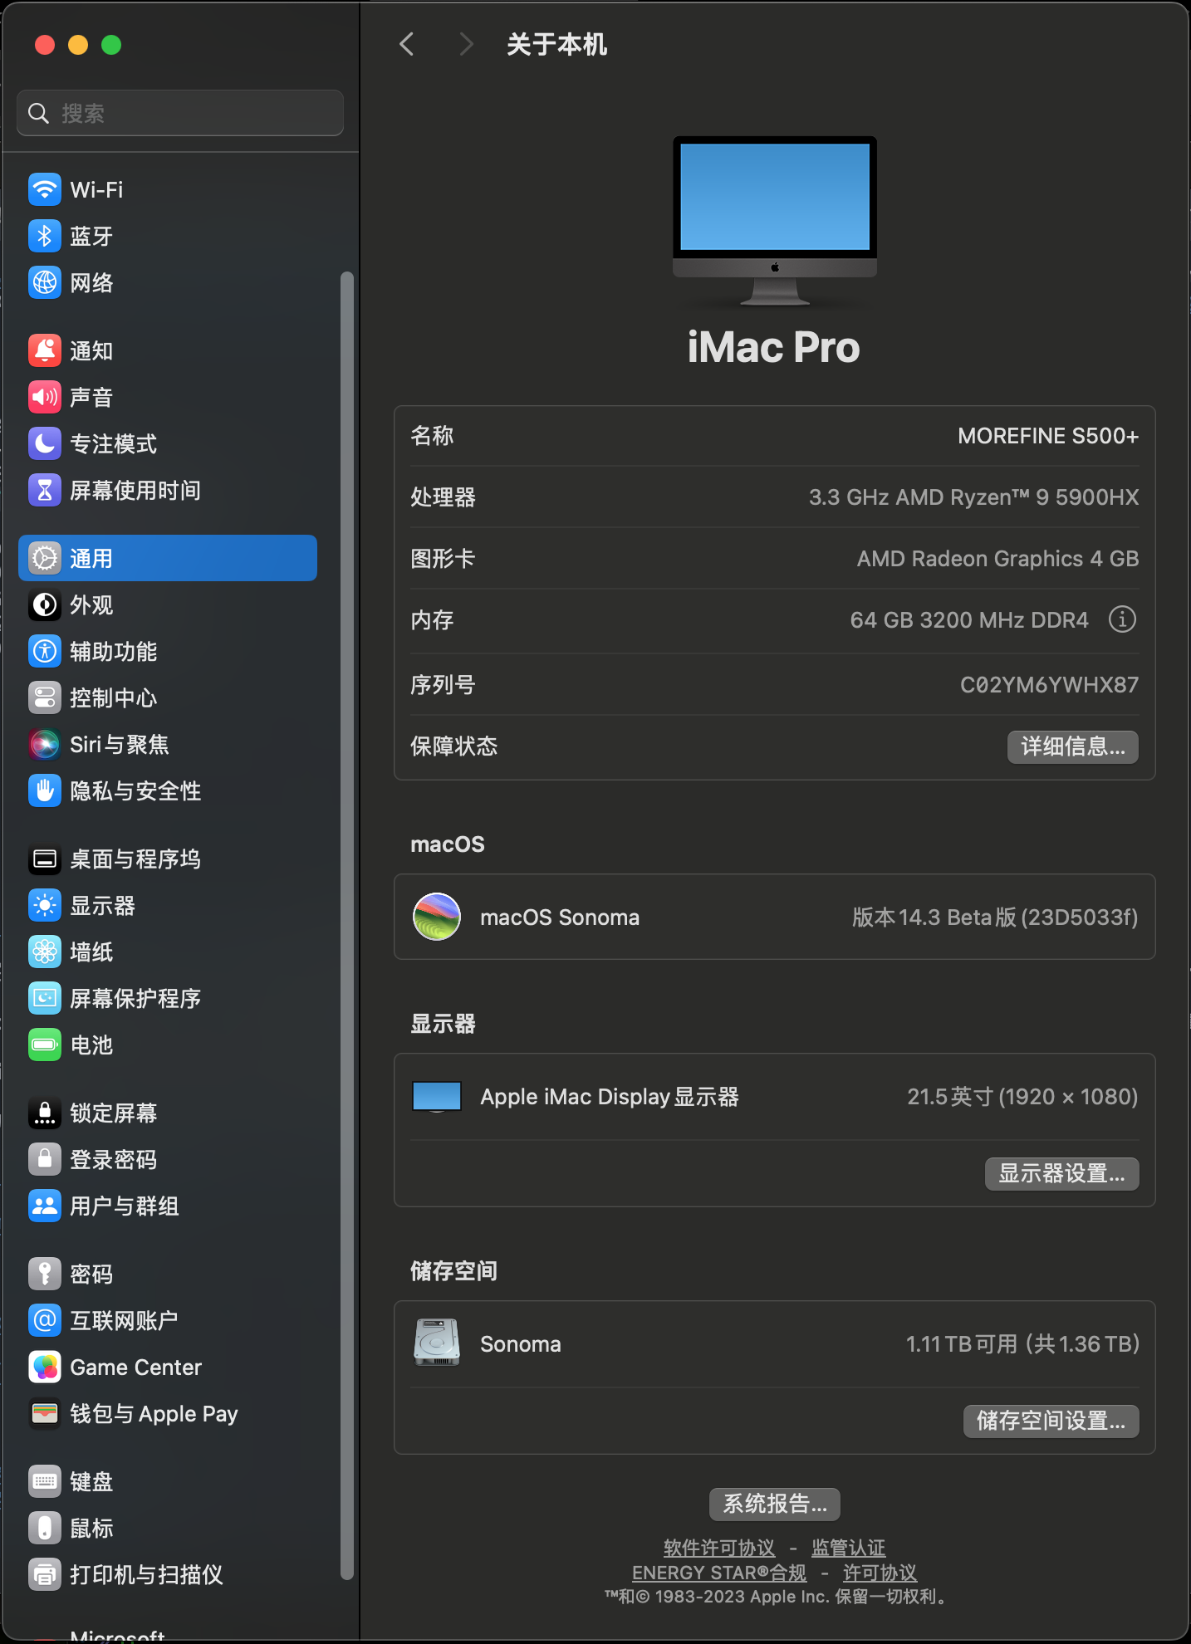
Task: Click the memory info (i) icon
Action: click(1122, 619)
